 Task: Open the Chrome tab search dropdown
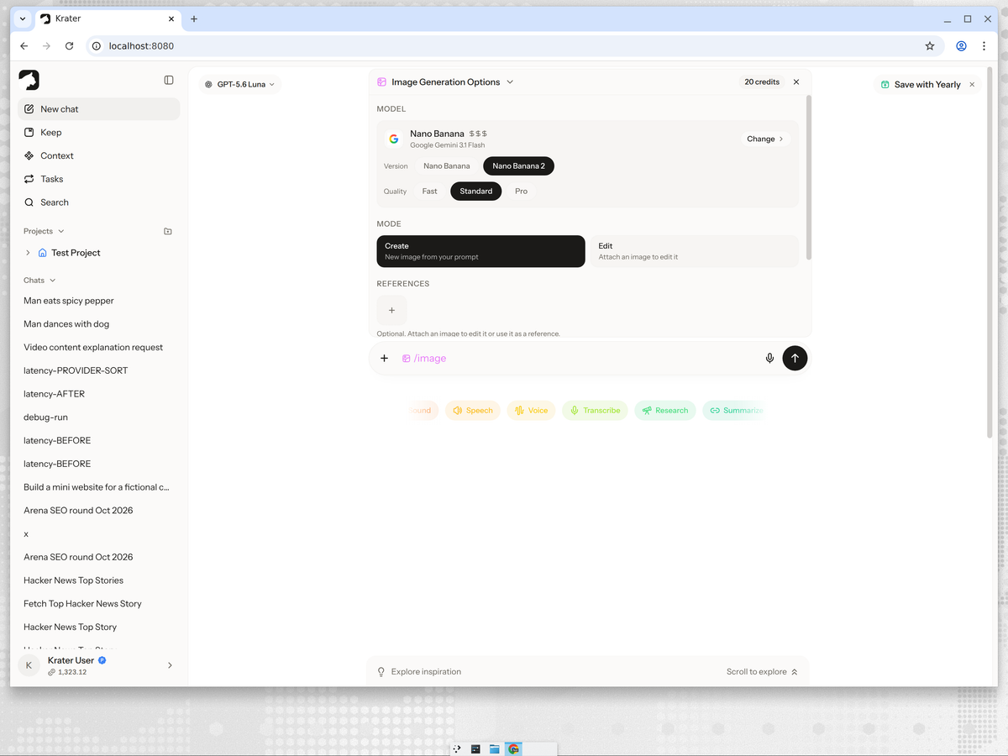click(23, 18)
